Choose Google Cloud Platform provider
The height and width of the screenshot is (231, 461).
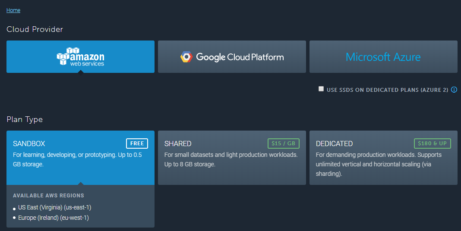232,56
